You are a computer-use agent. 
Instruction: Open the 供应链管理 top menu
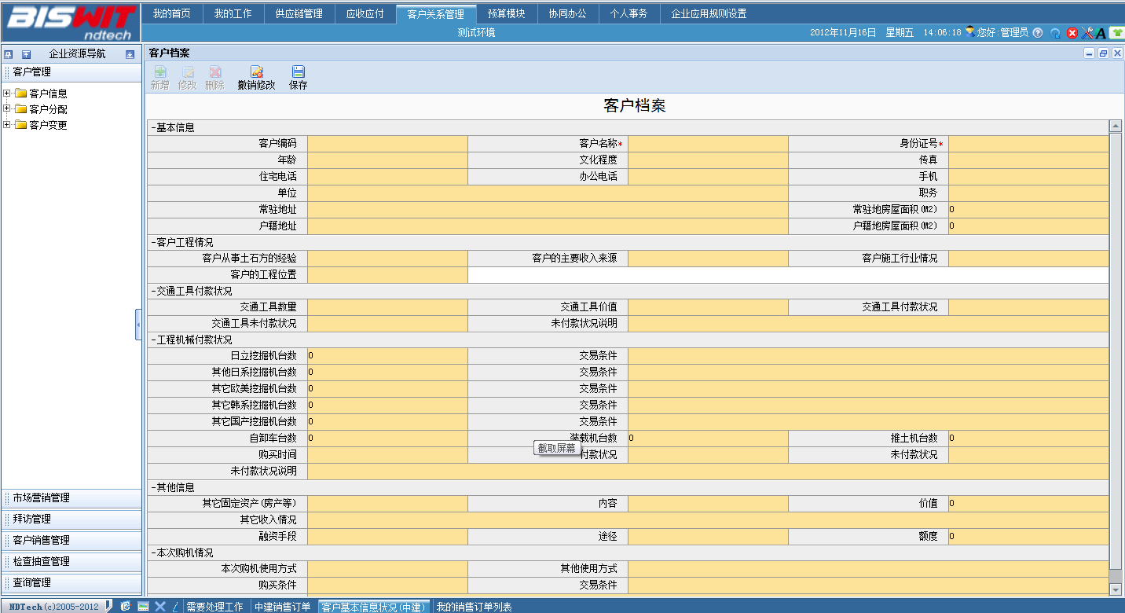click(x=299, y=13)
